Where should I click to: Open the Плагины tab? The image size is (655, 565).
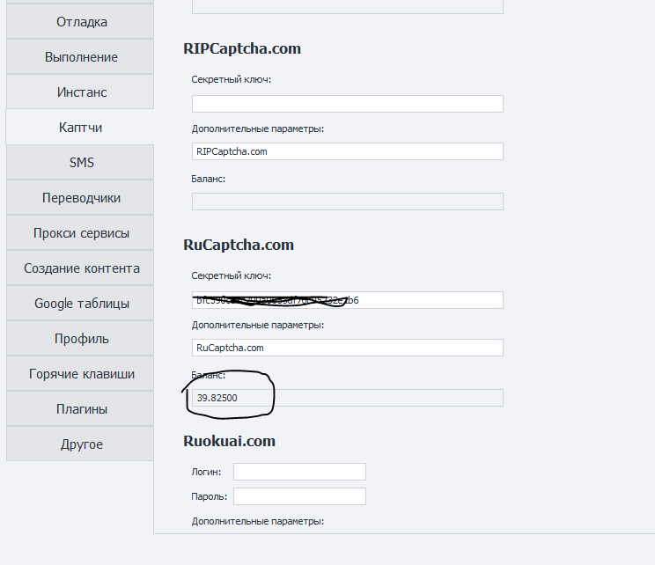point(80,409)
